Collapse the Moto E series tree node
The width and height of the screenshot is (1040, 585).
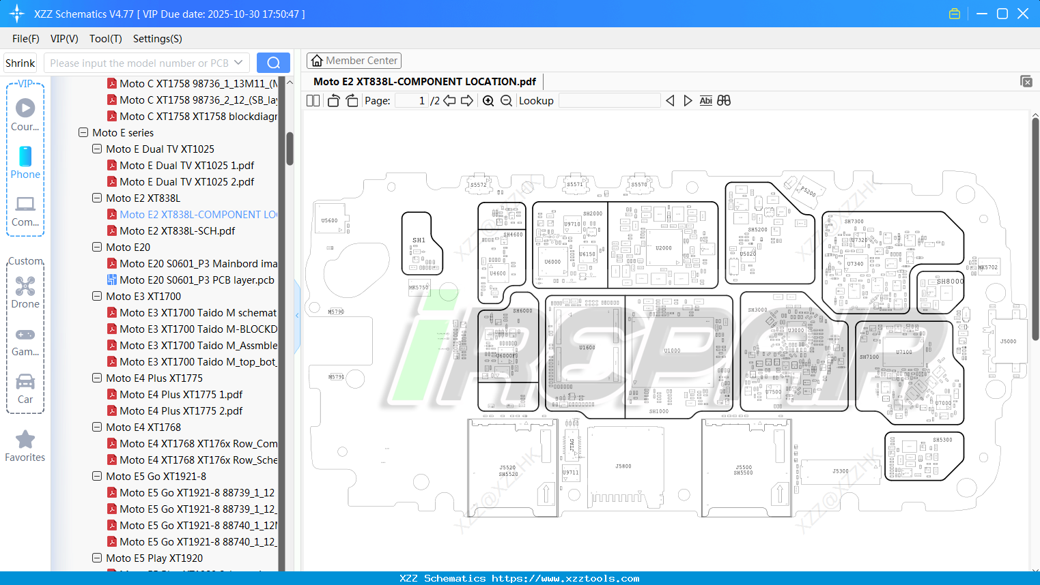pyautogui.click(x=83, y=132)
